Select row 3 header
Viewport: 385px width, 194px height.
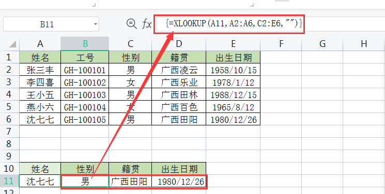9,82
